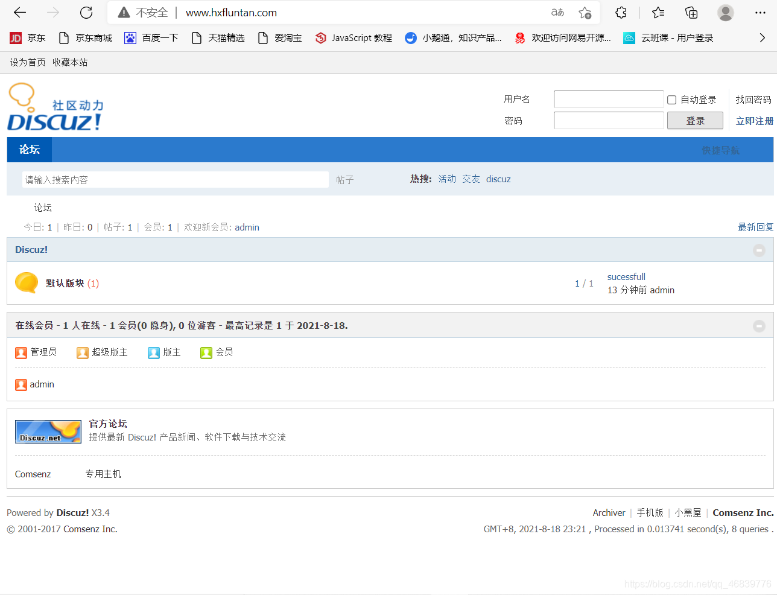Viewport: 777px width, 595px height.
Task: Click the Comsenz friendly link
Action: coord(33,474)
